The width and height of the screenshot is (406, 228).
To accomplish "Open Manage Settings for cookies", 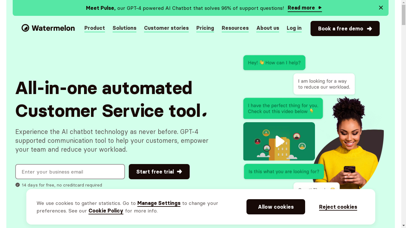I will click(x=159, y=203).
